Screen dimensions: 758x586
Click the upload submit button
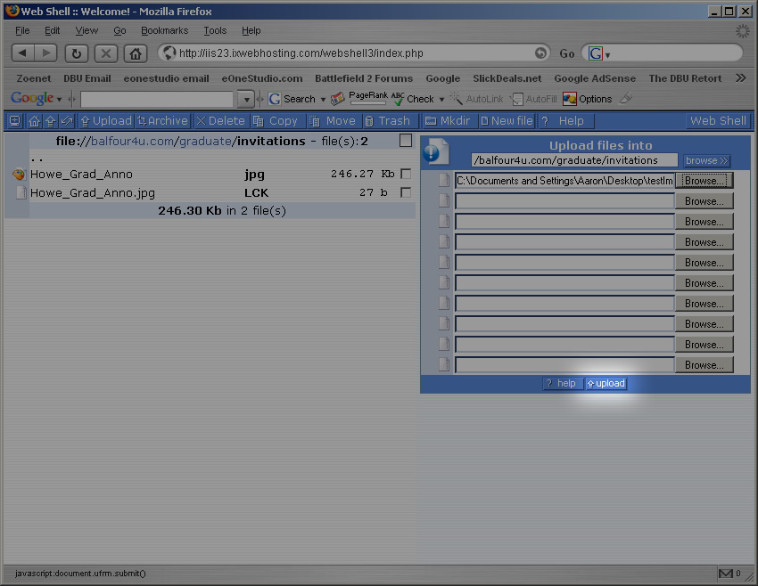tap(606, 384)
